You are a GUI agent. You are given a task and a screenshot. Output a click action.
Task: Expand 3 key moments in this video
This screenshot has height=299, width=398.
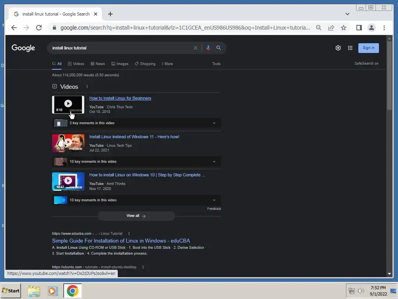[136, 123]
